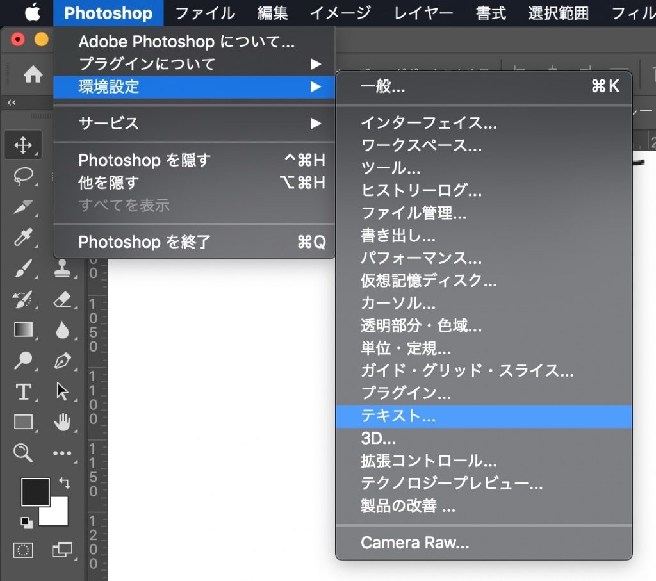Screen dimensions: 656x581
Task: Open the Edit Toolbar three-dots icon
Action: (x=62, y=453)
